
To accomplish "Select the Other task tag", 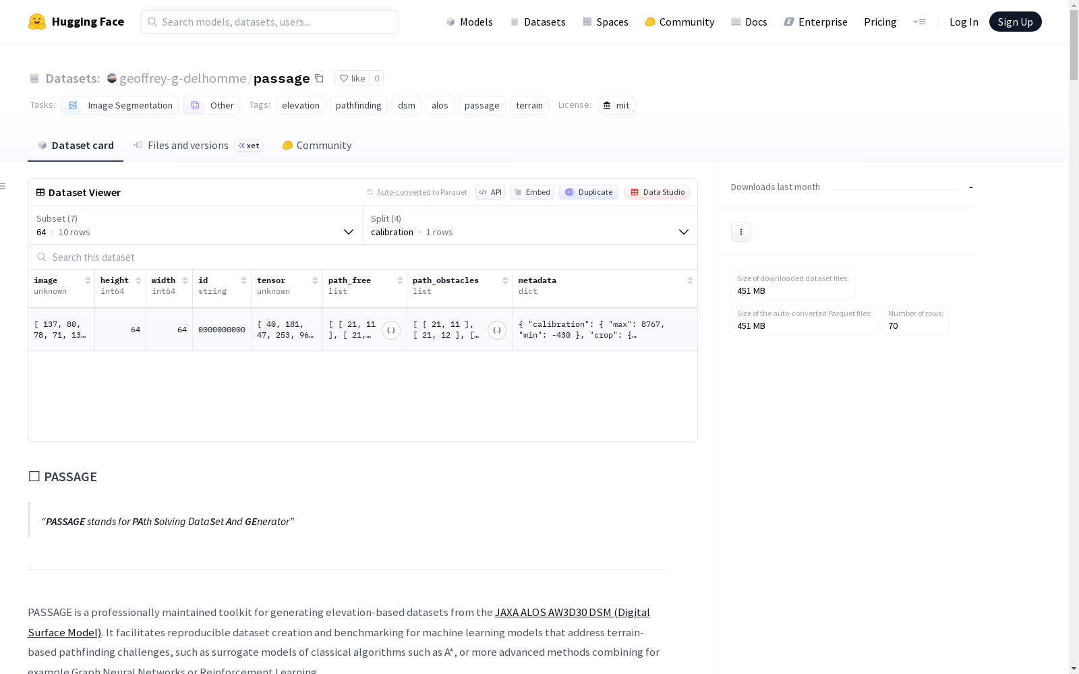I will (x=212, y=105).
